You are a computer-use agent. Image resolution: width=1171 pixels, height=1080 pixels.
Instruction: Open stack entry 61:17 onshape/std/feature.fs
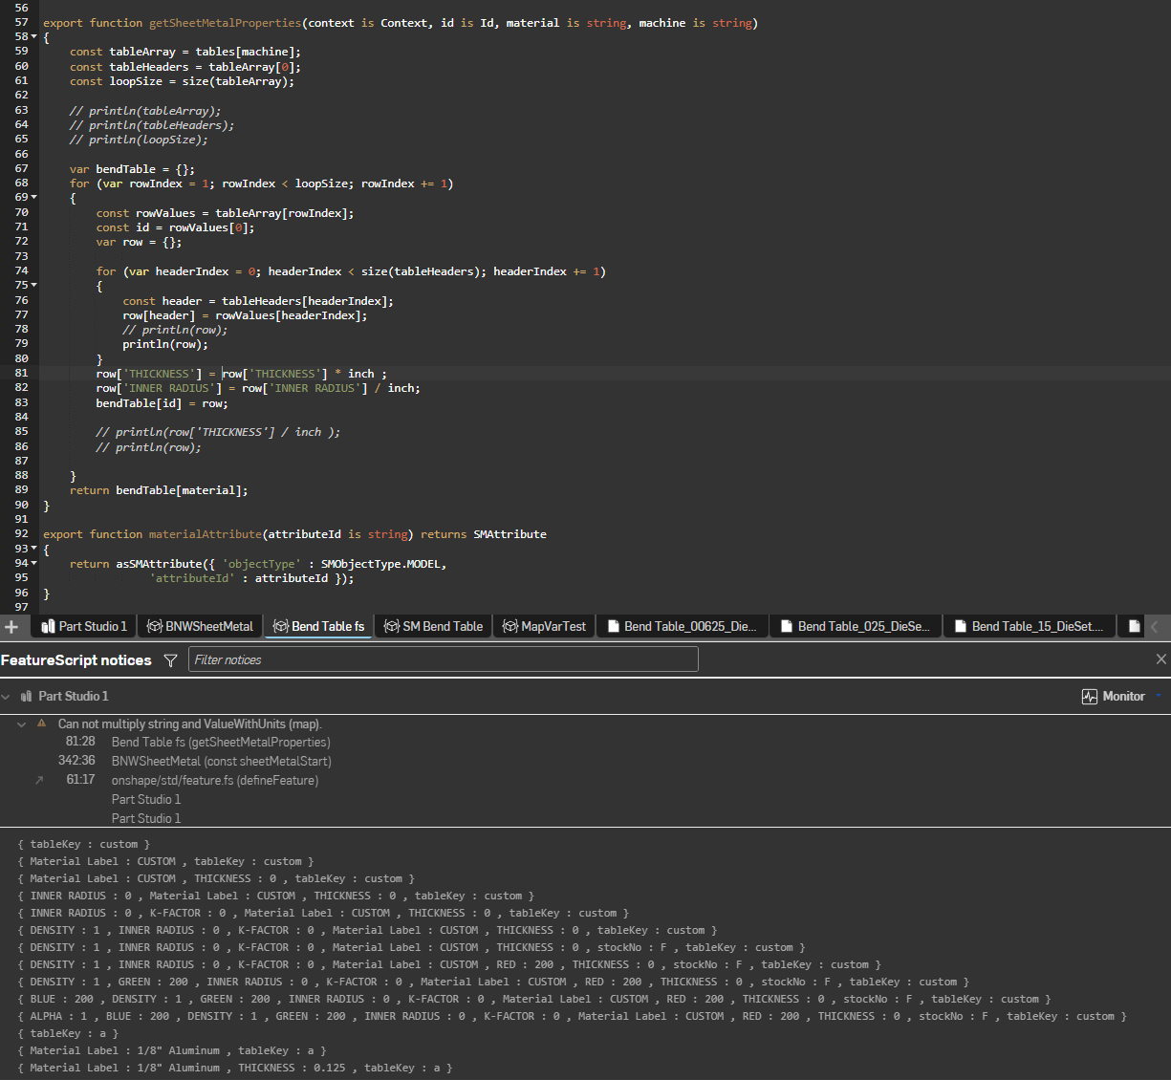click(192, 780)
